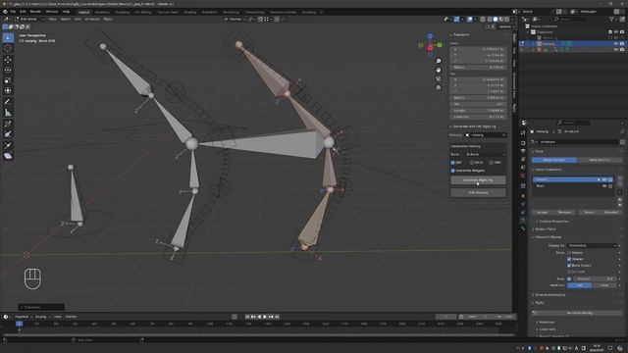Open the Display As dropdown in Viewport Display
The image size is (628, 353).
click(592, 245)
